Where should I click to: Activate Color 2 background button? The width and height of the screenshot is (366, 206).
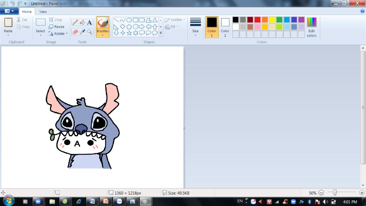pos(225,27)
